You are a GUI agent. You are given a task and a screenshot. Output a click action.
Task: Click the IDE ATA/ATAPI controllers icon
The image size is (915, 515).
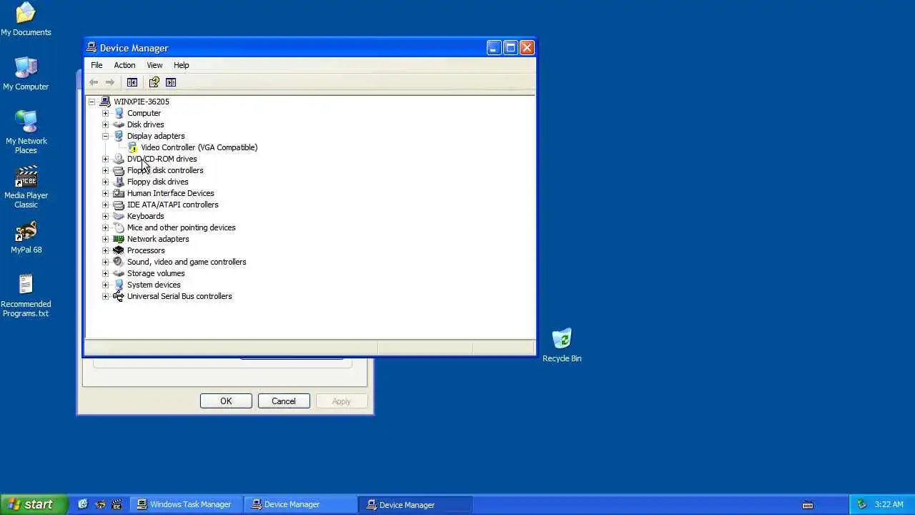point(119,205)
